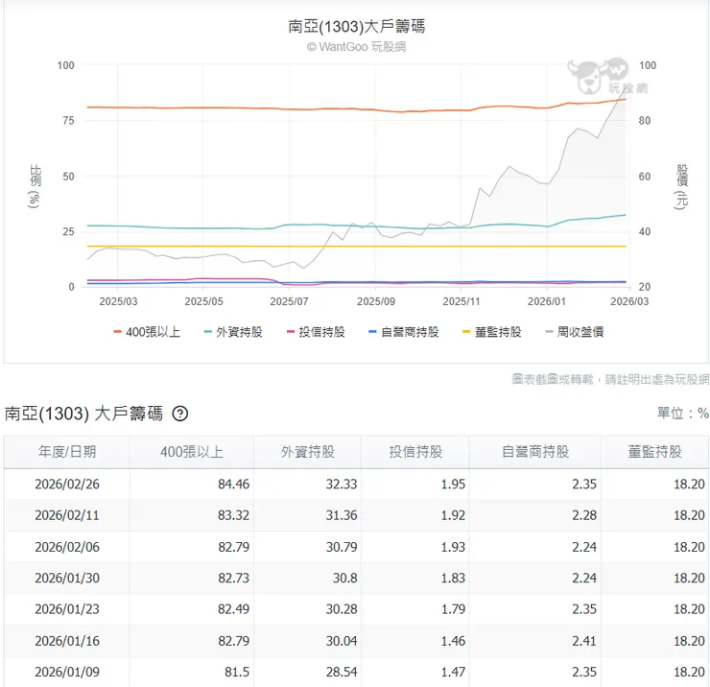Select the date cell 2026/02/26
This screenshot has height=687, width=710.
67,485
